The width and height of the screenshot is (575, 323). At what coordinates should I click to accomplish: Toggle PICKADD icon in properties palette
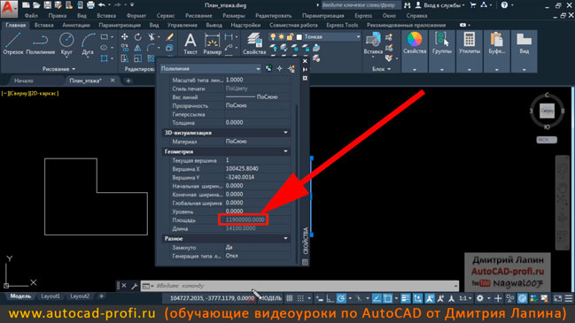(268, 68)
